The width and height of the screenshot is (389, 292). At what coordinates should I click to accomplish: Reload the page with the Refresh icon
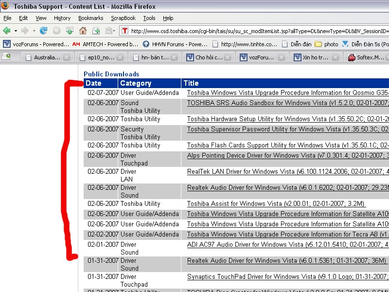[44, 31]
